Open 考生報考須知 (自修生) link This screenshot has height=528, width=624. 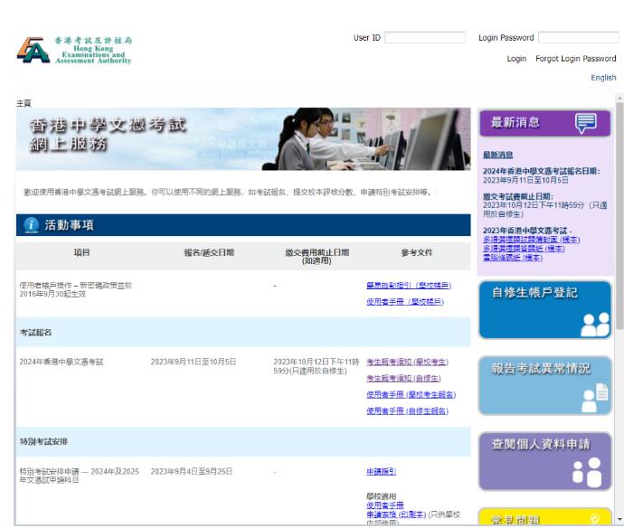[x=403, y=379]
